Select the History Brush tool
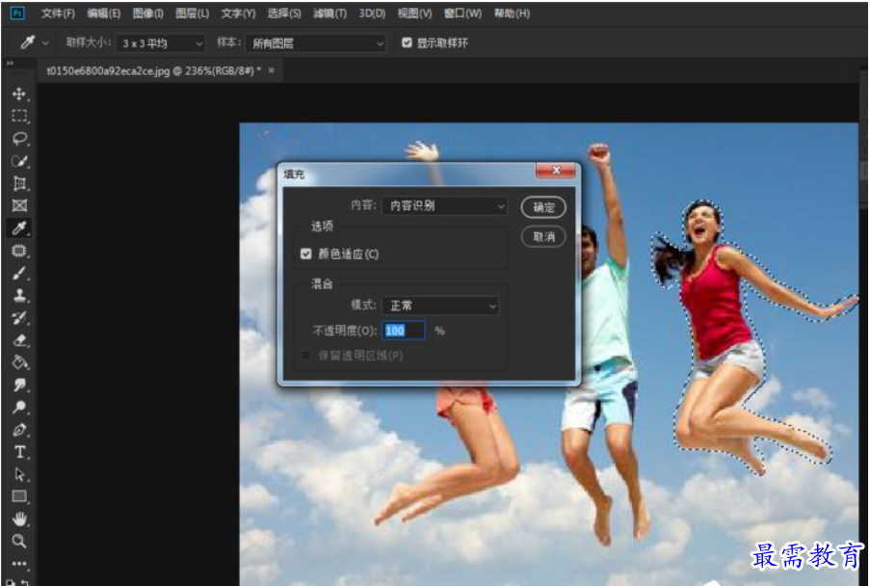The height and width of the screenshot is (586, 870). [x=19, y=317]
